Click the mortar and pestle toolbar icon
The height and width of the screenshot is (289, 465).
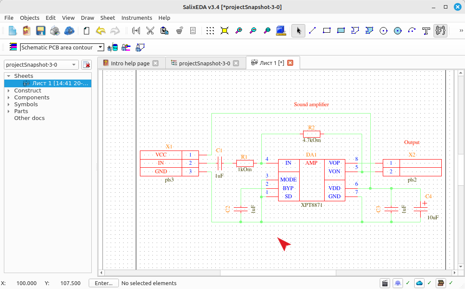pyautogui.click(x=179, y=31)
